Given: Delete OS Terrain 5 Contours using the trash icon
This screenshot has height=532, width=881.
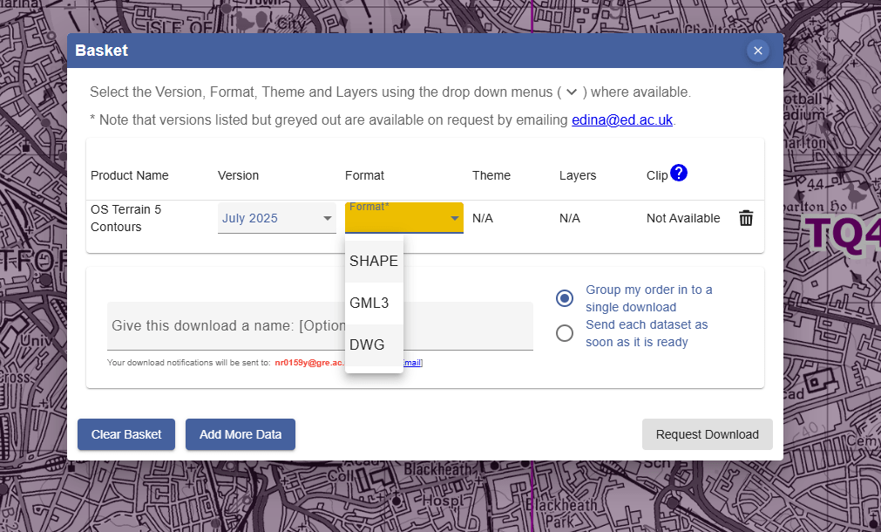Looking at the screenshot, I should tap(746, 218).
